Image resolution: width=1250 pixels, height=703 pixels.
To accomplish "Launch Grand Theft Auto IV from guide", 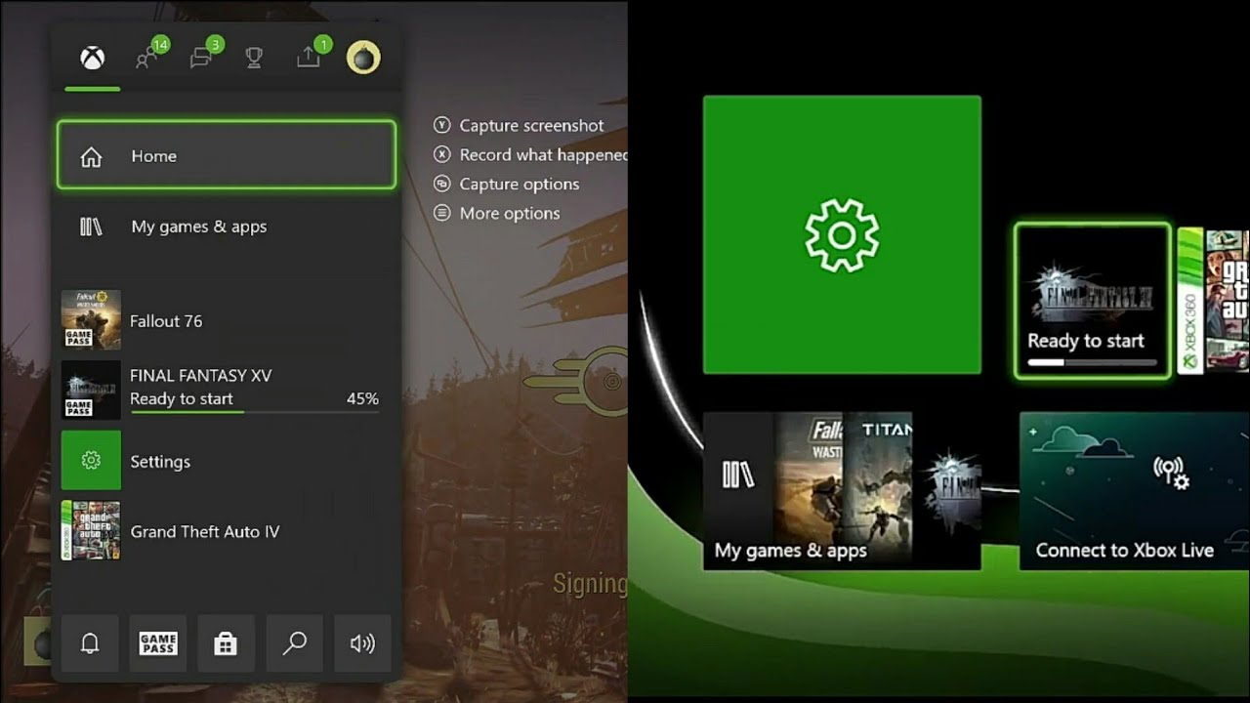I will point(227,531).
